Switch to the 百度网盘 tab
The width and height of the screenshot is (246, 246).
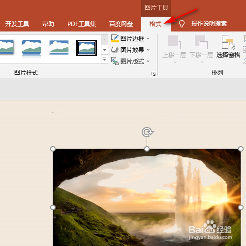tap(121, 24)
